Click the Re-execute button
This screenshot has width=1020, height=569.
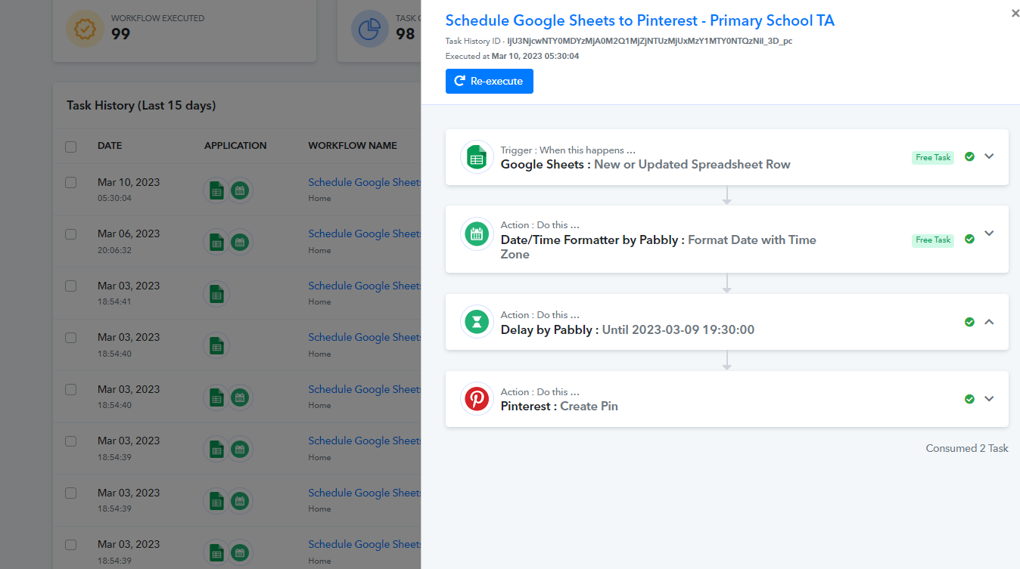[490, 82]
